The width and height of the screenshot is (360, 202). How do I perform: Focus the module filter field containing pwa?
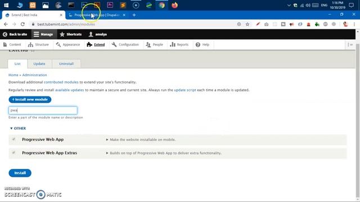(x=43, y=111)
